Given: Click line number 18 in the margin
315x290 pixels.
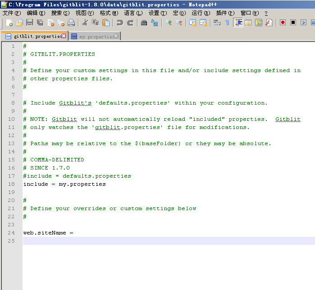Looking at the screenshot, I should pyautogui.click(x=11, y=184).
